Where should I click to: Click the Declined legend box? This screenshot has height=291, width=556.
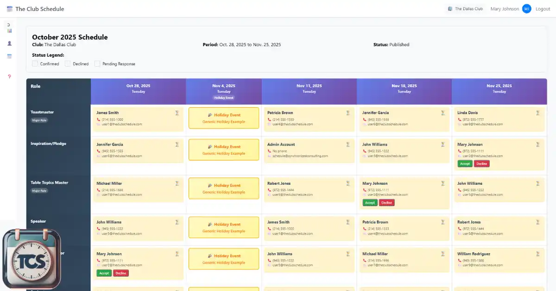click(68, 64)
